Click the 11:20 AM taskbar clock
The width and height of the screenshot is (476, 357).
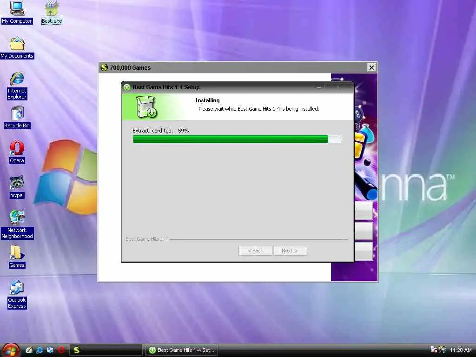[461, 350]
